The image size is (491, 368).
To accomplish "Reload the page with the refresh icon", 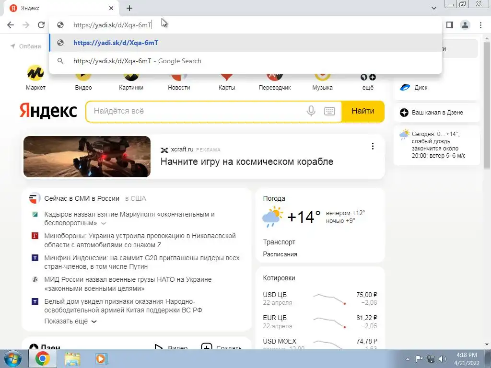I will tap(41, 25).
